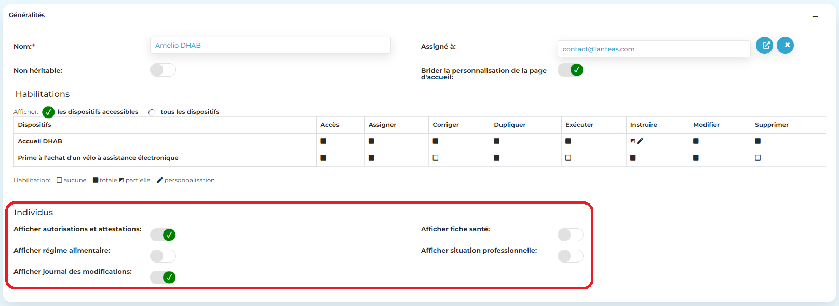This screenshot has height=306, width=839.
Task: Collapse the Généralités panel
Action: pos(815,16)
